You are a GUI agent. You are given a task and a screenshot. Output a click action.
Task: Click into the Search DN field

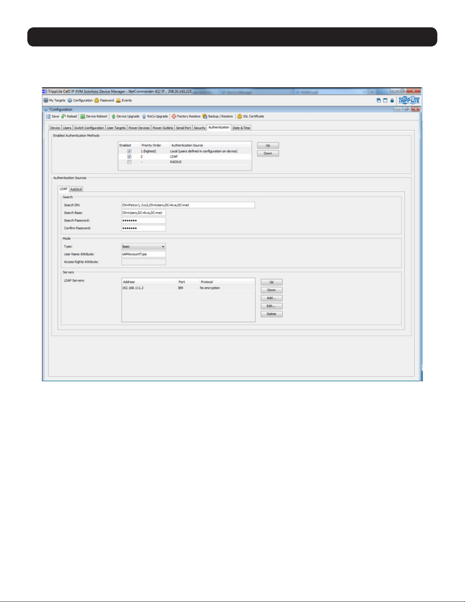coord(188,205)
